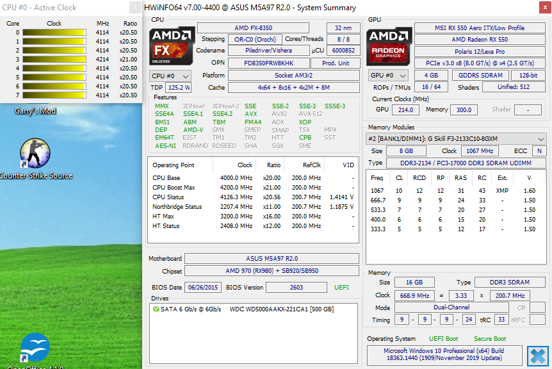Image resolution: width=552 pixels, height=369 pixels.
Task: Click the Core 7 clock bar
Action: [x=54, y=95]
